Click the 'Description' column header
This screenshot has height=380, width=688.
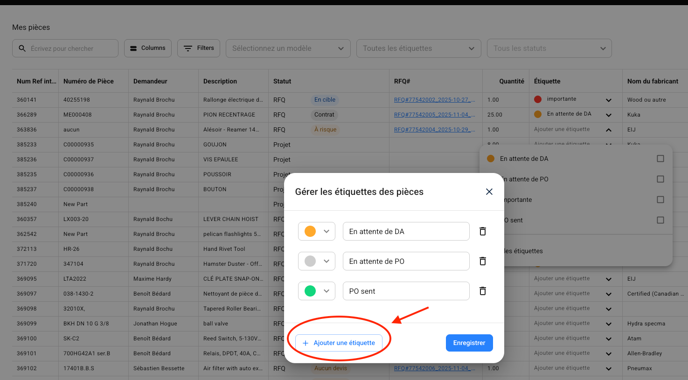point(220,81)
